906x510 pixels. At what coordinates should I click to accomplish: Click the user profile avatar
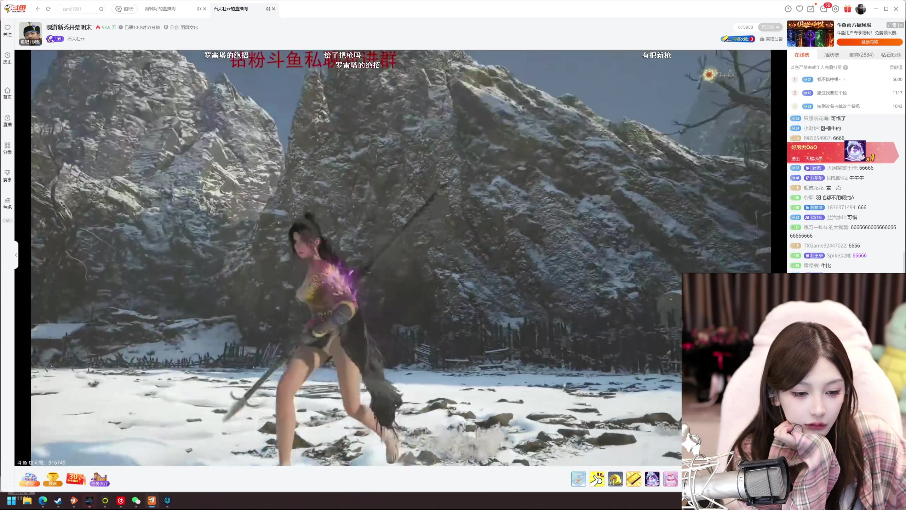click(861, 9)
